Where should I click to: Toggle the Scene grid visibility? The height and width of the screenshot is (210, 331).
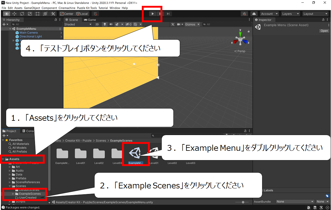click(x=135, y=24)
